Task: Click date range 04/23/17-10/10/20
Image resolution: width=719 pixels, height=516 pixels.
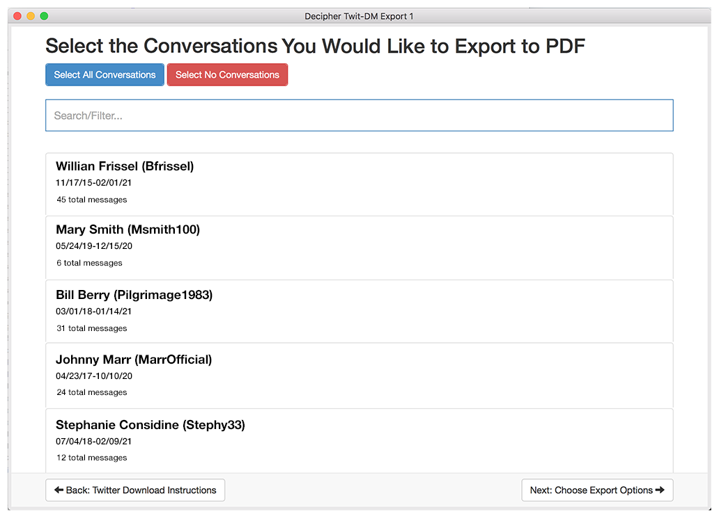Action: tap(94, 376)
